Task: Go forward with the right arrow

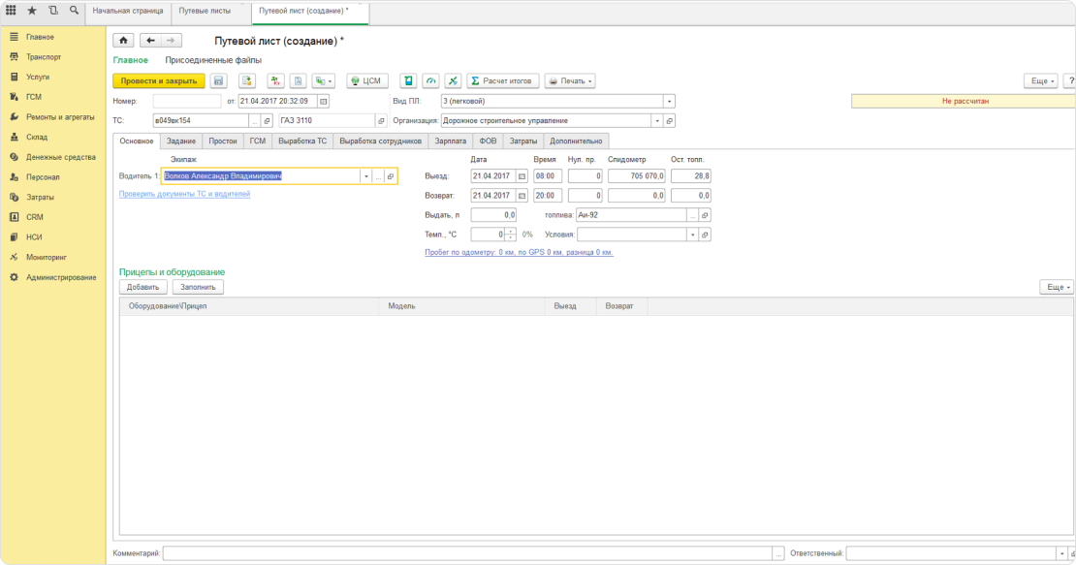Action: point(171,41)
